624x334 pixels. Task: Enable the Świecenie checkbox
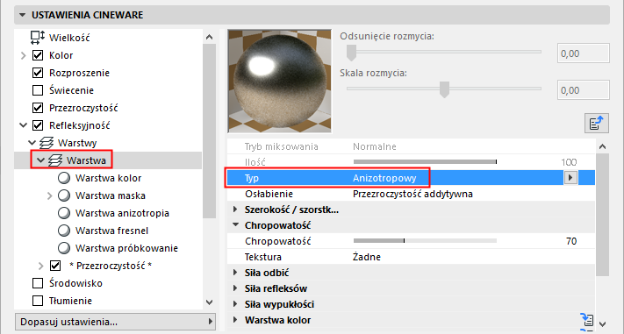(x=38, y=90)
